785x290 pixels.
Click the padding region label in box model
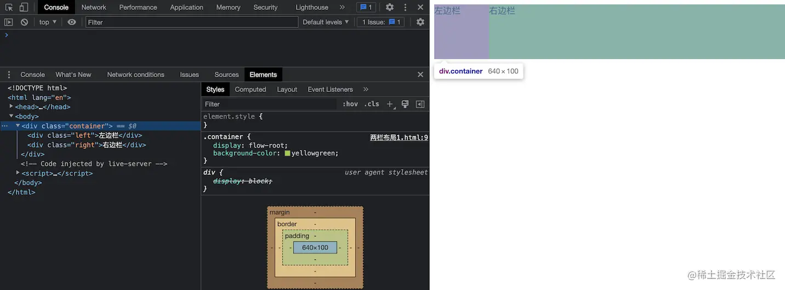(297, 236)
